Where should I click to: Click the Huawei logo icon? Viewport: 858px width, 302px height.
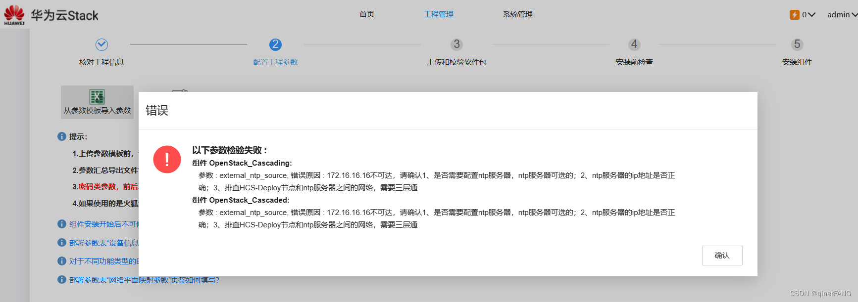14,15
